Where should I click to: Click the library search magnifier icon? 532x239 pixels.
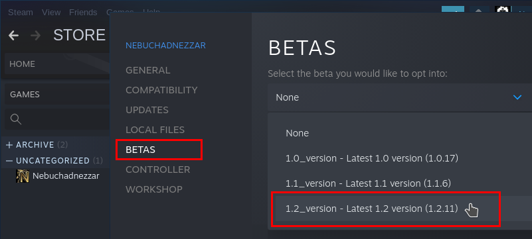click(x=16, y=119)
